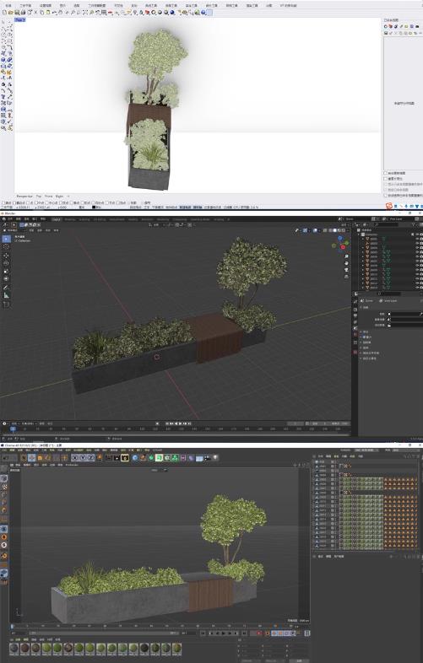Hide the Collection using its eye icon

tap(416, 234)
